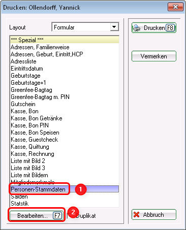Select Kasse, Guestcheck from the list
The height and width of the screenshot is (230, 186).
click(65, 140)
